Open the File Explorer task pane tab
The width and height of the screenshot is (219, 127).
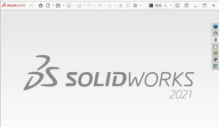click(215, 47)
